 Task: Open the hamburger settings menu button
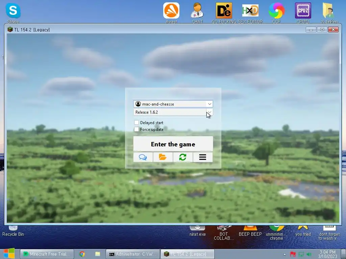203,157
